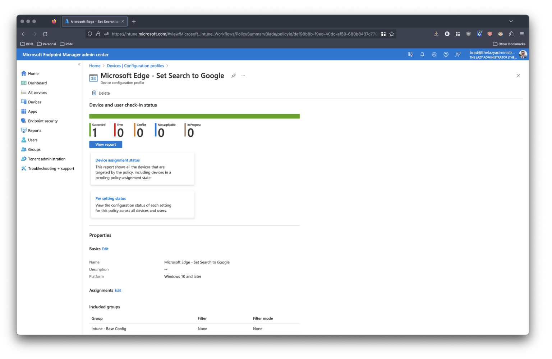Edit the Basics properties
Viewport: 552px width, 359px height.
[105, 249]
